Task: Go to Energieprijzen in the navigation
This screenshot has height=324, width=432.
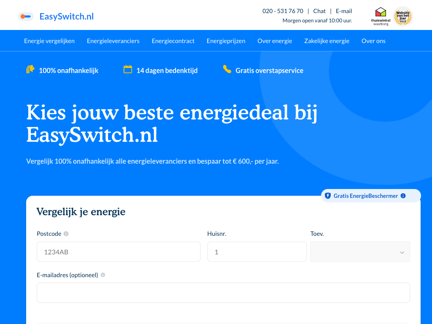Action: click(x=226, y=41)
